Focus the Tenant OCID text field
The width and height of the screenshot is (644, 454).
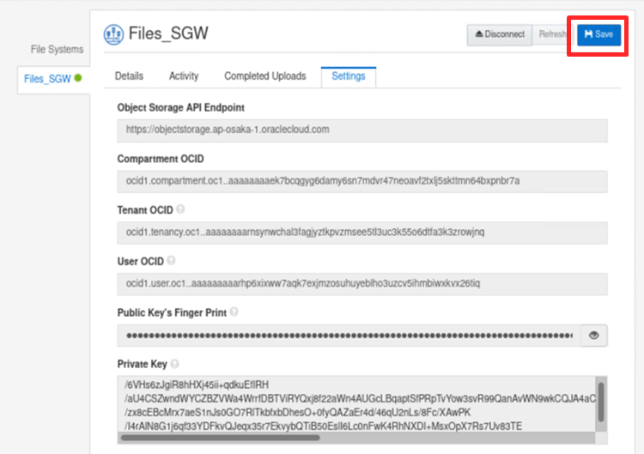[x=362, y=233]
